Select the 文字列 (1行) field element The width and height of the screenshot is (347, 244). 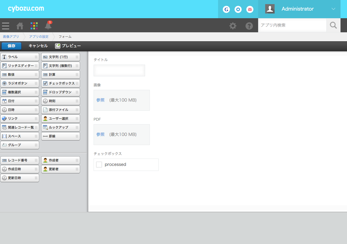click(x=61, y=57)
